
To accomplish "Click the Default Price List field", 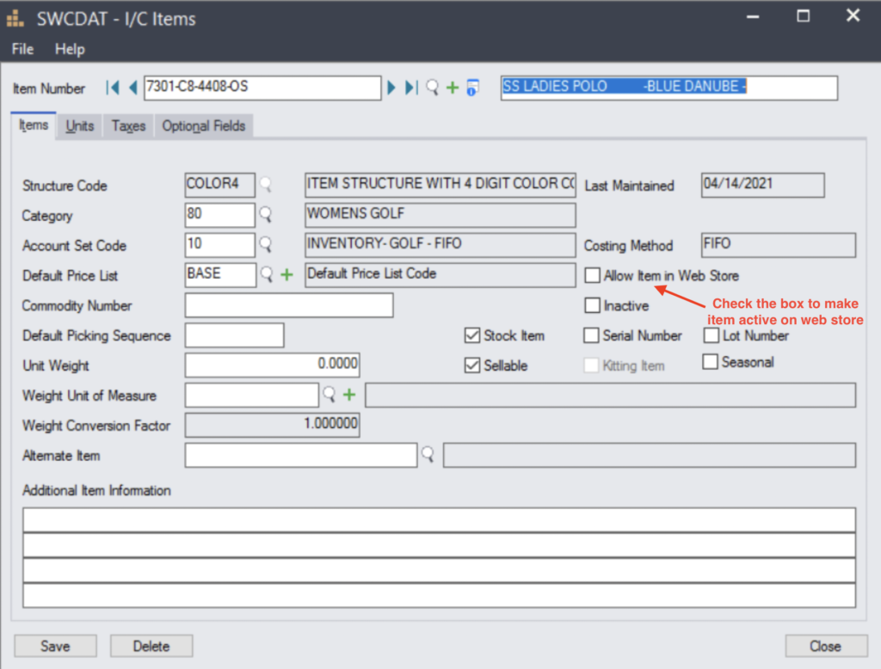I will [x=220, y=274].
